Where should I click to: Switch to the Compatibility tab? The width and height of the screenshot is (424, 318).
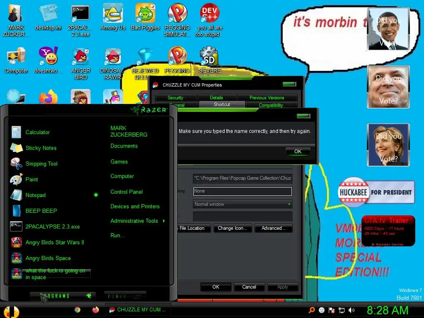click(271, 105)
